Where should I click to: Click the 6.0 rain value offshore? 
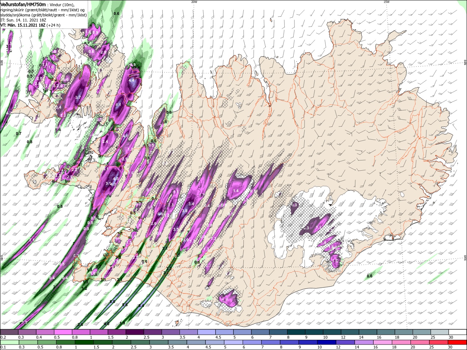click(112, 302)
